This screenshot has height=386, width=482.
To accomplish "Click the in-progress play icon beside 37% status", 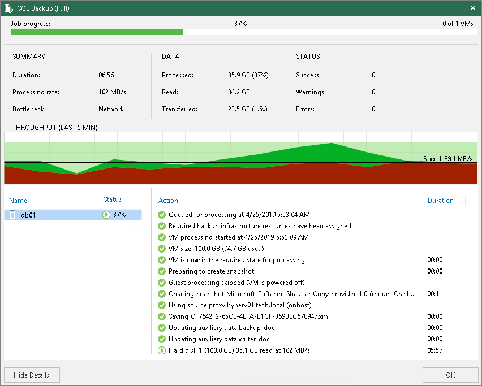I will [x=106, y=215].
